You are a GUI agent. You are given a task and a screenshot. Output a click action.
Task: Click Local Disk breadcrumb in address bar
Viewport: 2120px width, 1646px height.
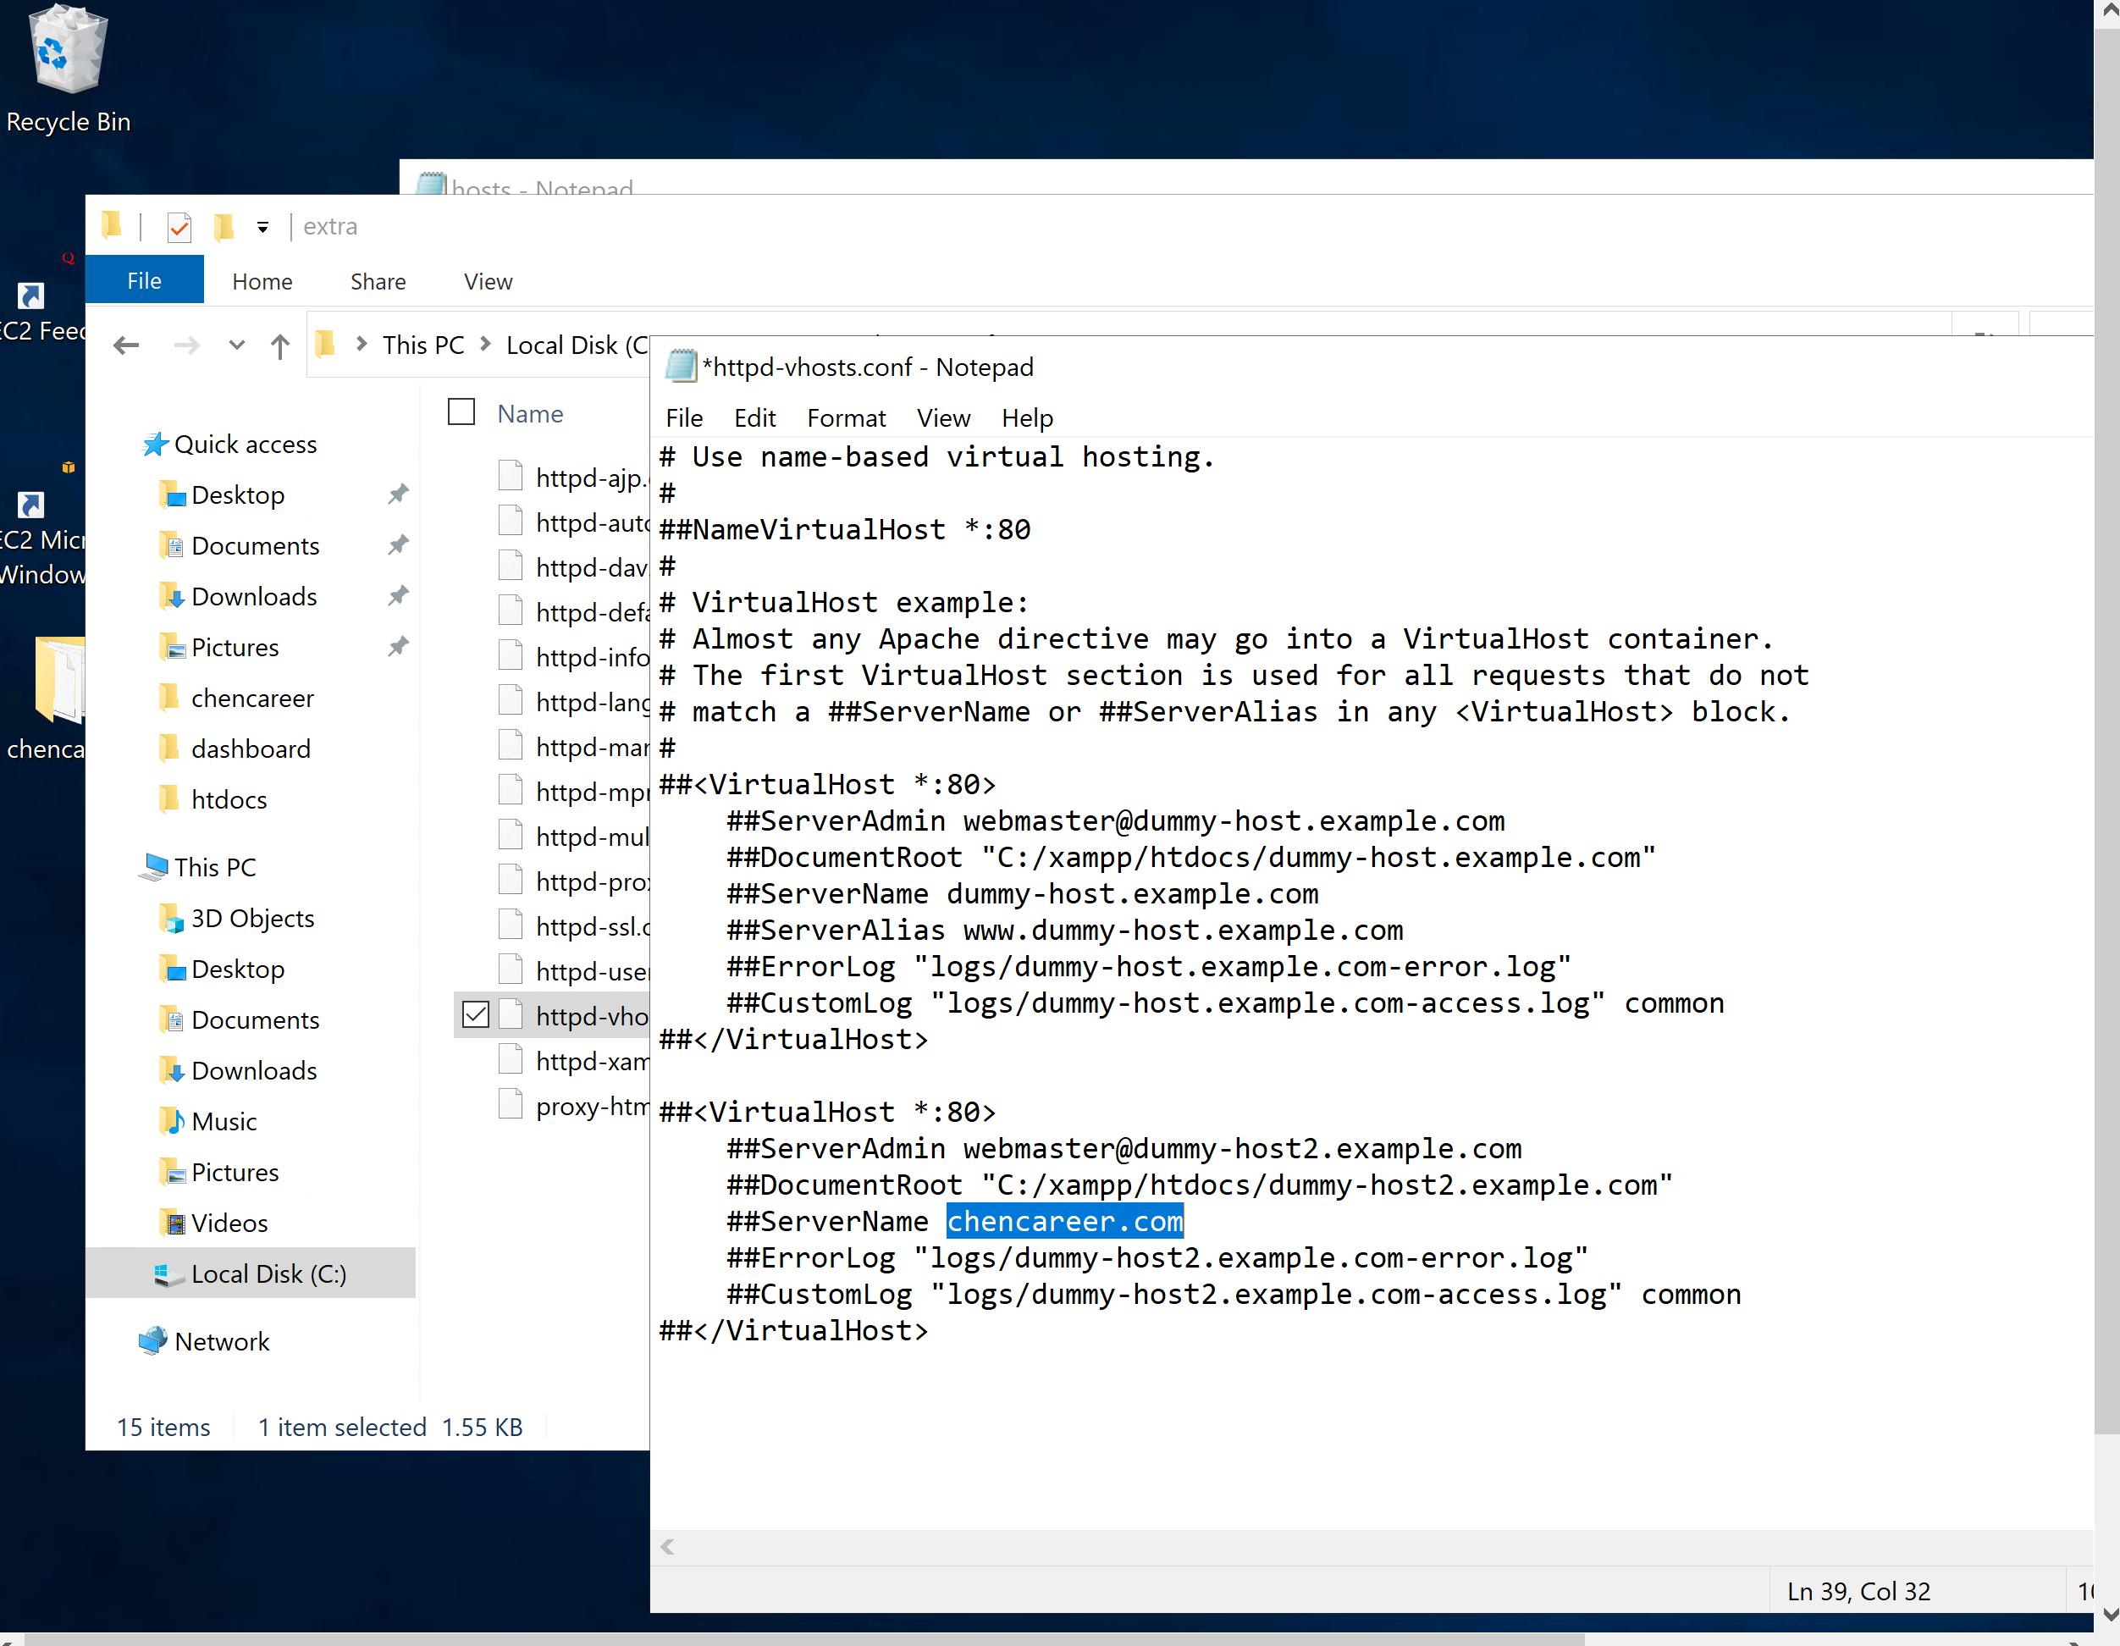click(x=577, y=345)
